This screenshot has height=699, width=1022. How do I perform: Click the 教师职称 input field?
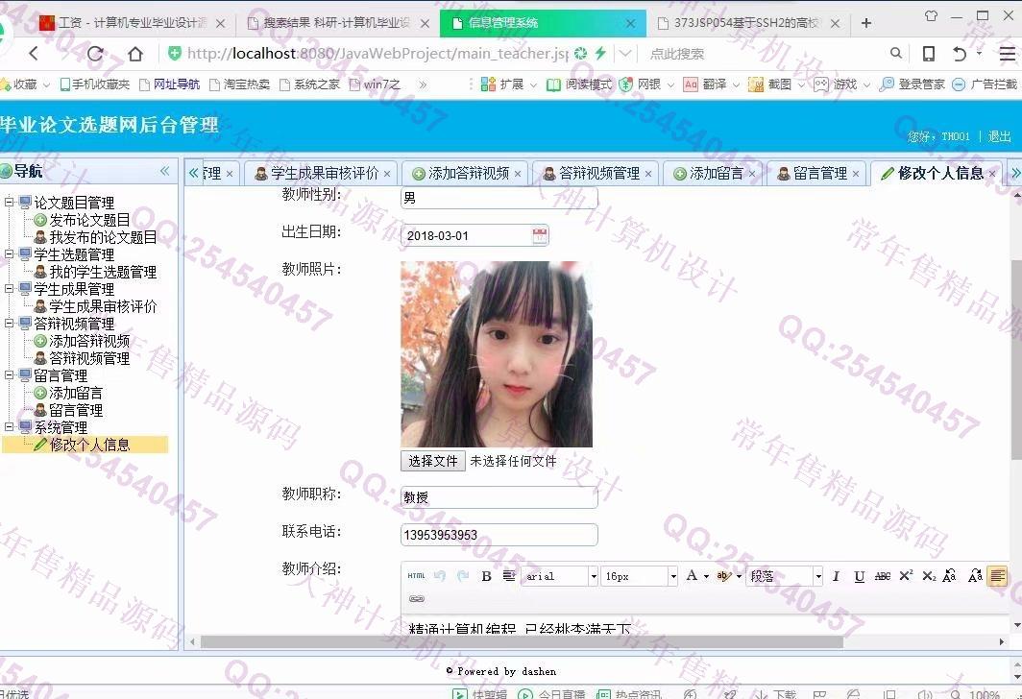click(499, 497)
